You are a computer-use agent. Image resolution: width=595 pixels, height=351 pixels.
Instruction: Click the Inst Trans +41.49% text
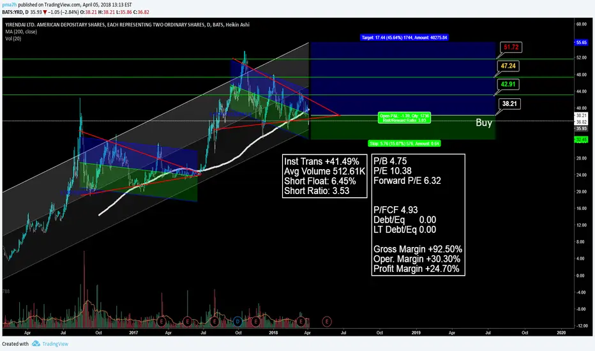[321, 161]
